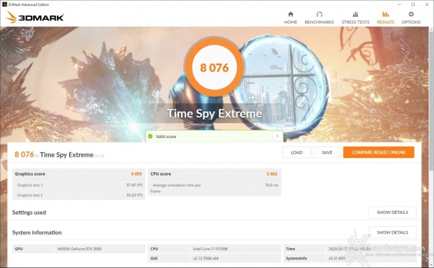
Task: Select the Results tab
Action: 386,17
